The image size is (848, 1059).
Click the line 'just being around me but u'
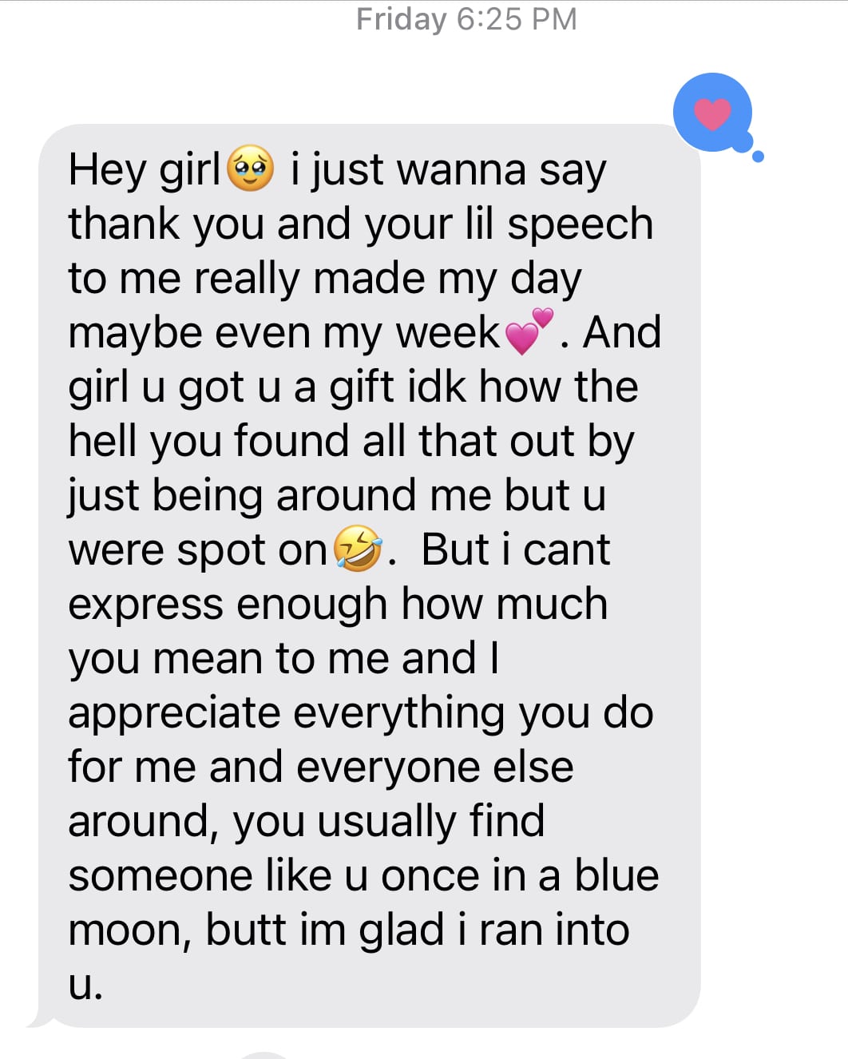(x=337, y=496)
